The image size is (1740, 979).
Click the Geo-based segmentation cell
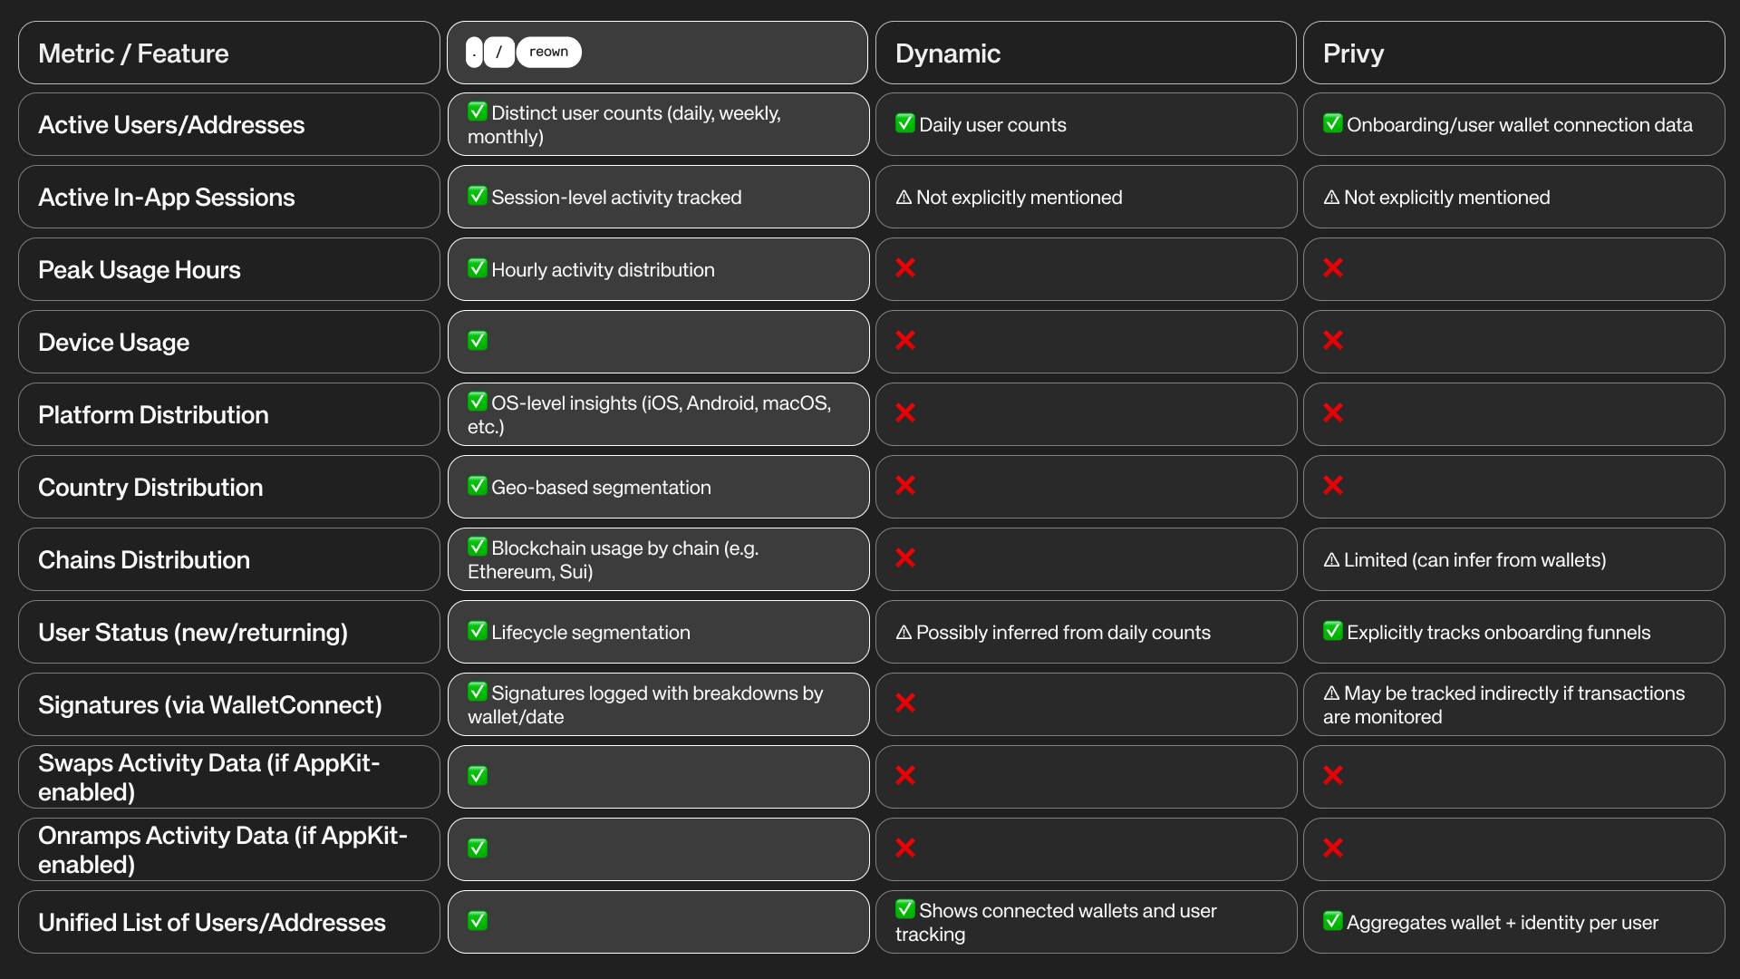[658, 488]
